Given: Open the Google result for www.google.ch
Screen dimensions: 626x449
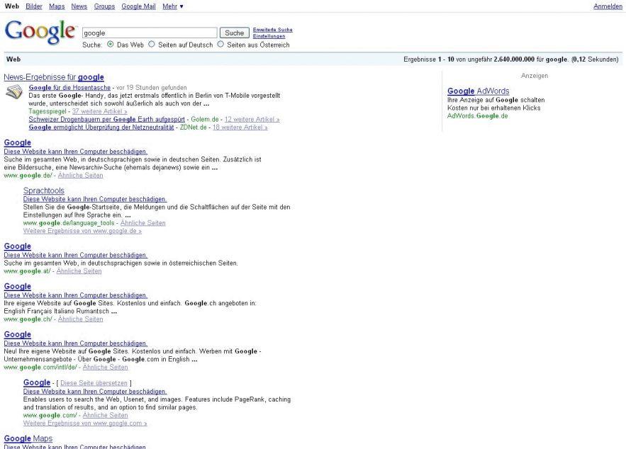Looking at the screenshot, I should [18, 286].
